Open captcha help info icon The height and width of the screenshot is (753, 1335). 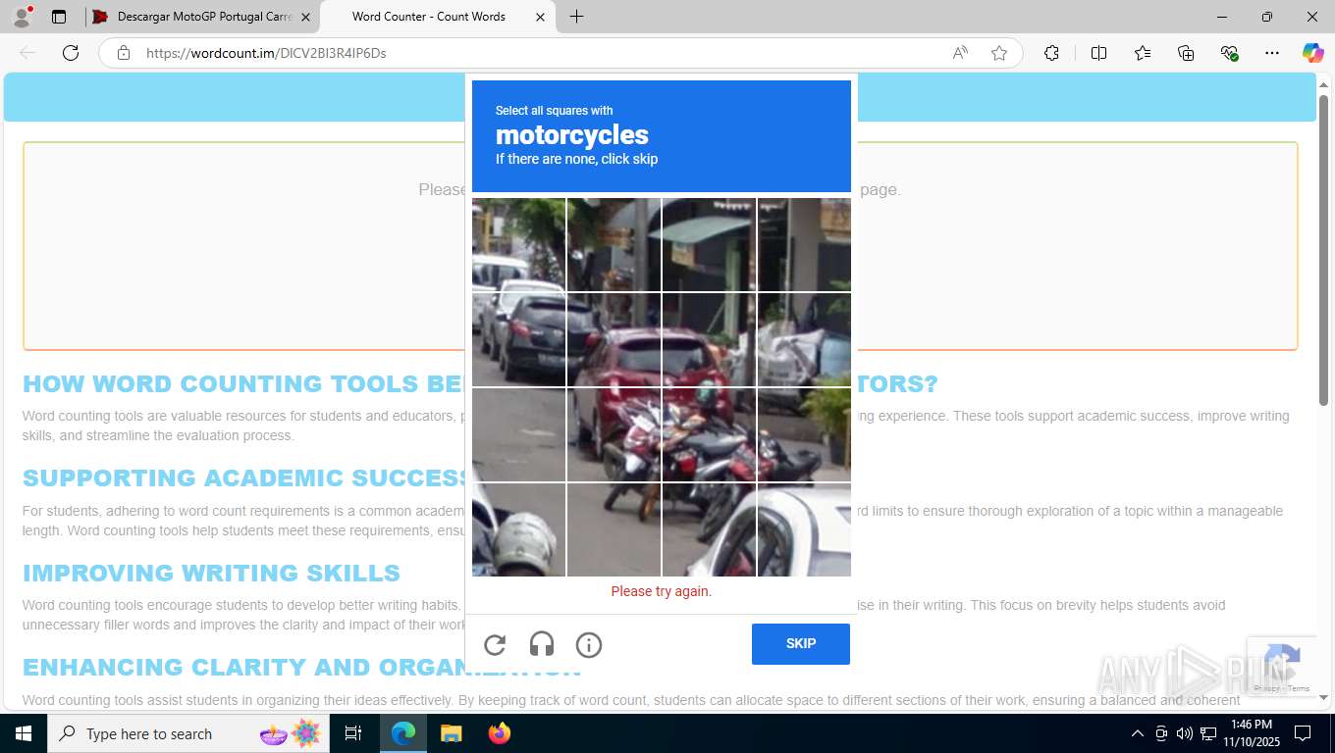[589, 644]
